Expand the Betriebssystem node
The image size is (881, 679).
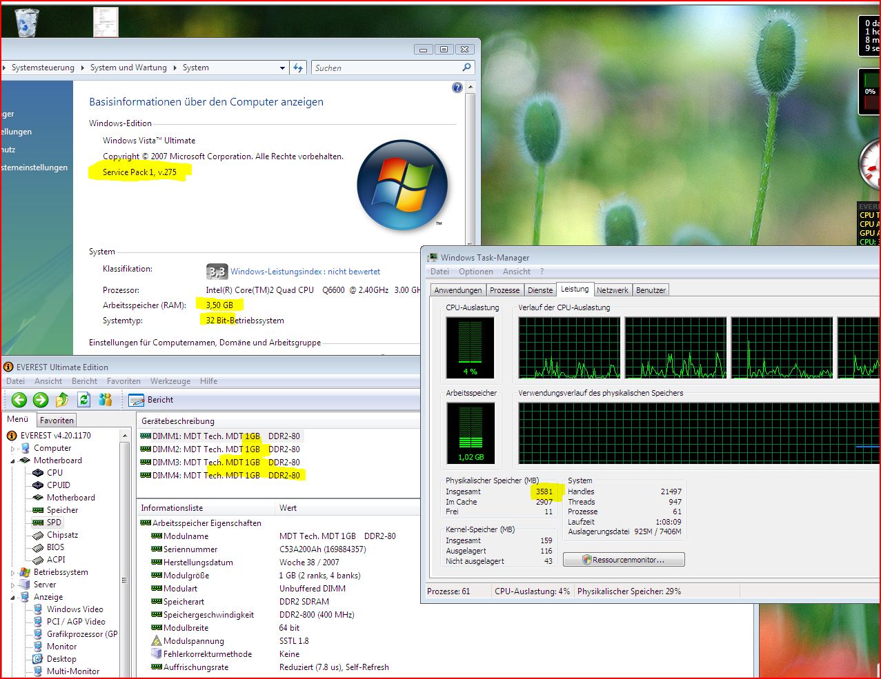12,573
